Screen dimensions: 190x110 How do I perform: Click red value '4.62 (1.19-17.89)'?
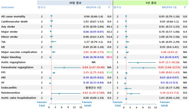point(93,93)
